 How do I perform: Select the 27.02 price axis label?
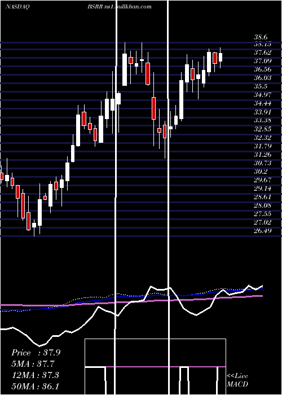pos(263,222)
